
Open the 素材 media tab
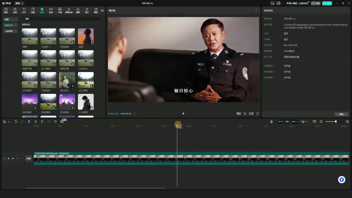coord(6,10)
